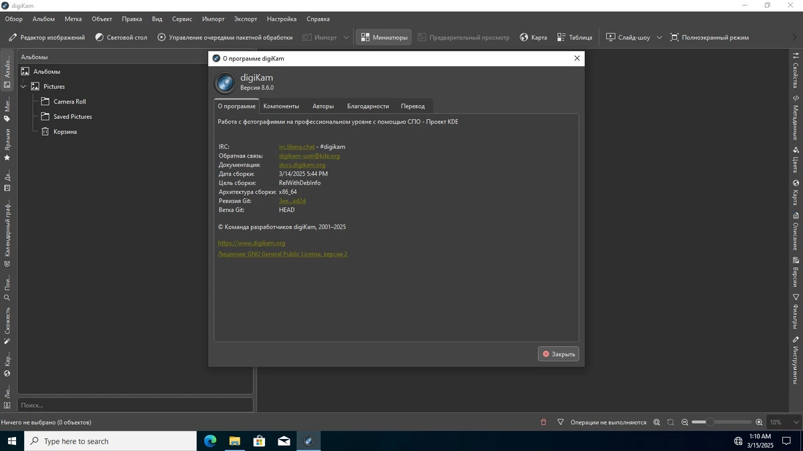Collapse the Pictures album tree node
The width and height of the screenshot is (803, 451).
pyautogui.click(x=23, y=86)
